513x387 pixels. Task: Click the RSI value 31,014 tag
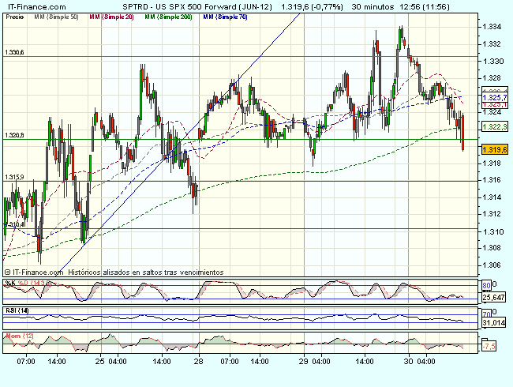pyautogui.click(x=494, y=322)
